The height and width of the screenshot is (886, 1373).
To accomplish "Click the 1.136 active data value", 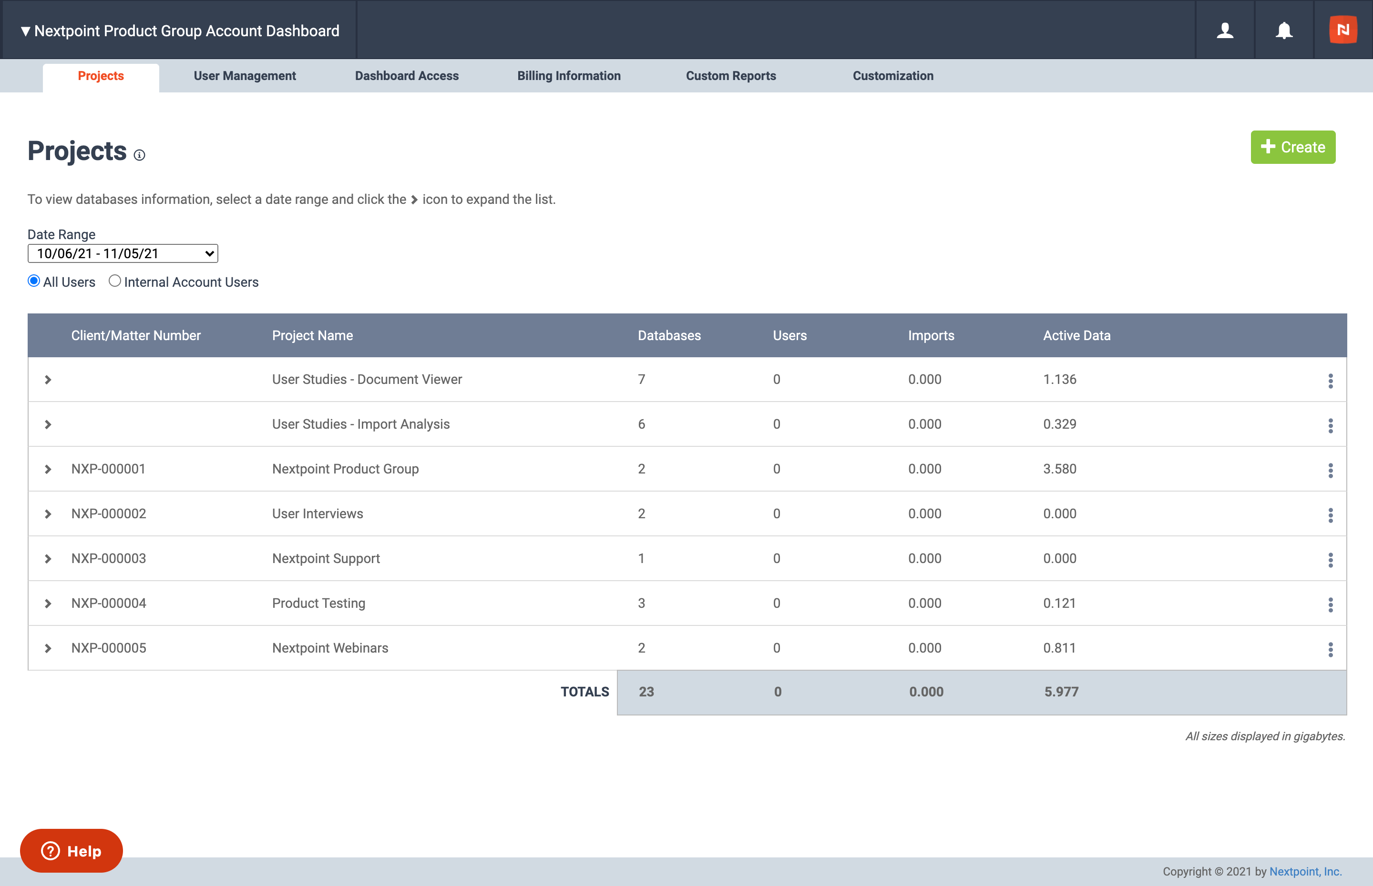I will [1060, 379].
